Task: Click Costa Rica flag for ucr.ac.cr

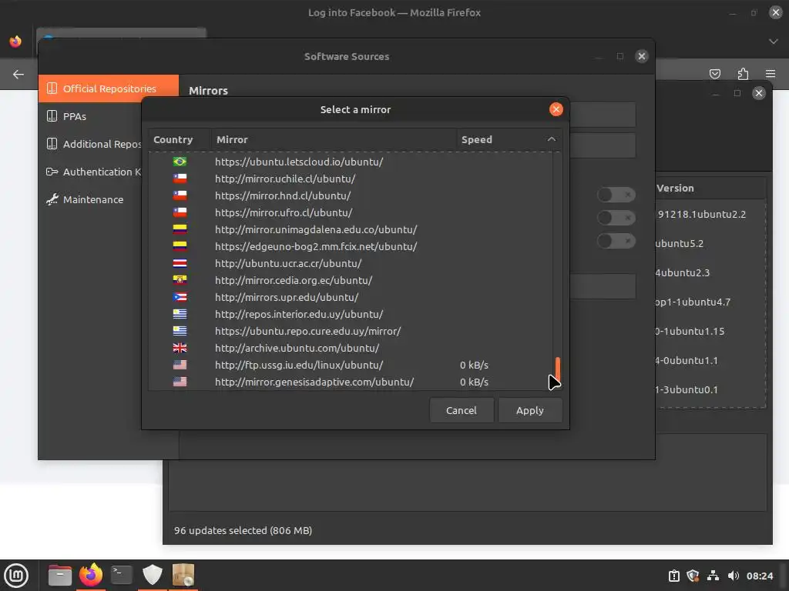Action: tap(180, 263)
